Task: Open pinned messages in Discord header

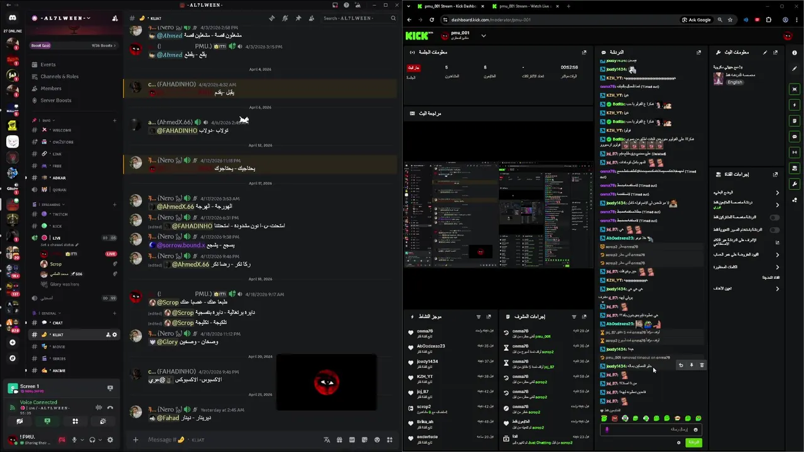Action: (x=298, y=18)
